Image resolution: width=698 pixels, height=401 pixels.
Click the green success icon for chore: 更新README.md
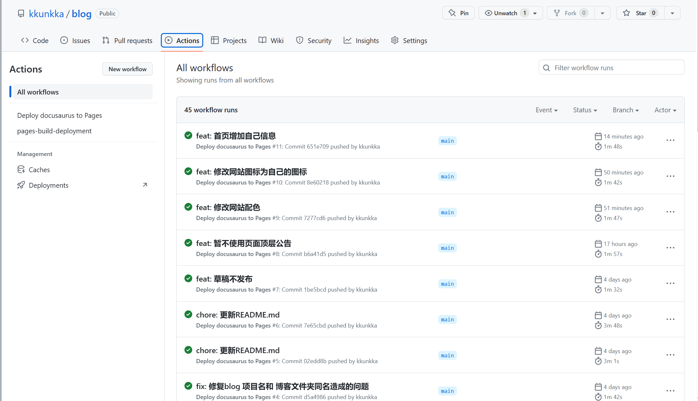[188, 315]
